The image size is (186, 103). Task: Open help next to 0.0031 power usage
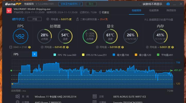click(x=173, y=47)
